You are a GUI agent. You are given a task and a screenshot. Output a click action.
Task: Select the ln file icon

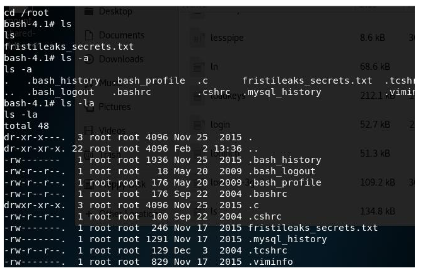pyautogui.click(x=198, y=66)
